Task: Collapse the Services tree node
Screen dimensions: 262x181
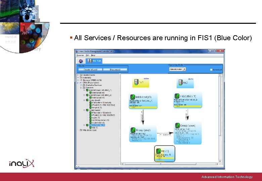Action: point(81,88)
